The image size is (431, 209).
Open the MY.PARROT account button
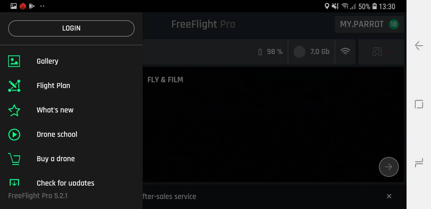369,24
